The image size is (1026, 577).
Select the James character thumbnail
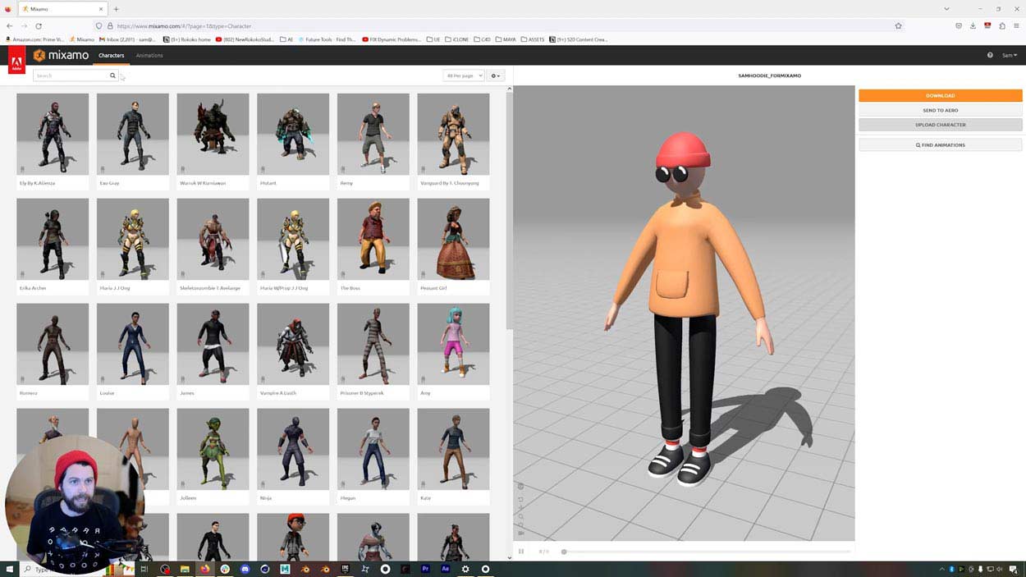pos(213,344)
